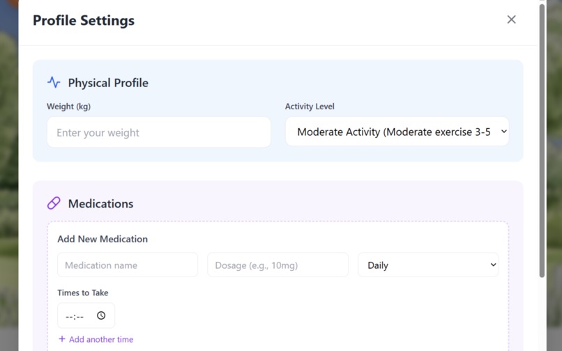The image size is (562, 351).
Task: Click the Profile Settings title
Action: (84, 20)
